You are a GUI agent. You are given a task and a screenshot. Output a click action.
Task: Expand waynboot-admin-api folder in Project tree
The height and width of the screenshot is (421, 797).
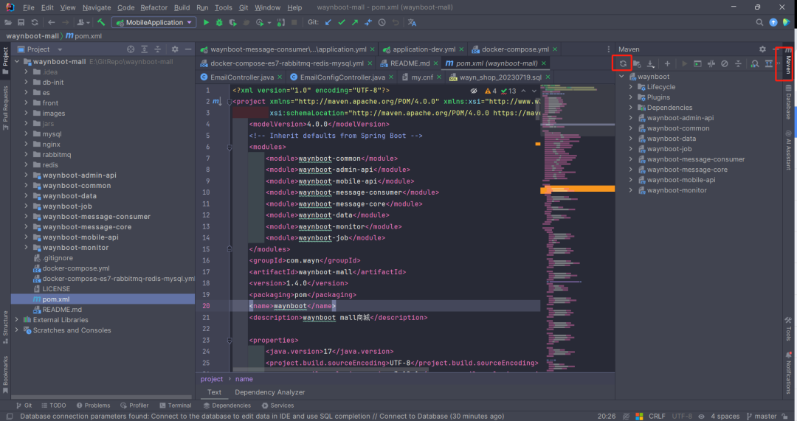(27, 175)
